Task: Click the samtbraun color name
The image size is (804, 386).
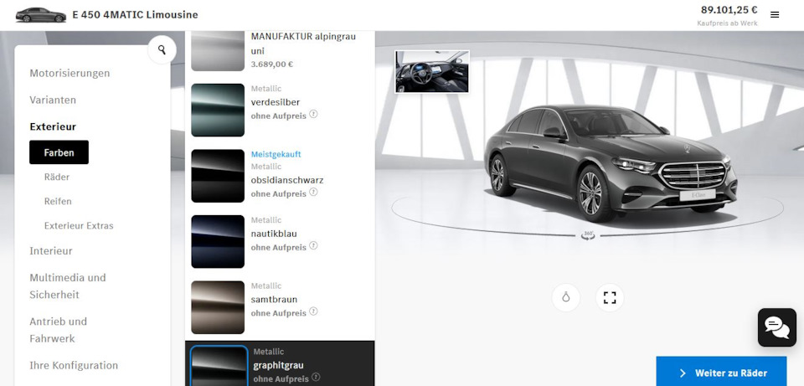Action: point(274,300)
